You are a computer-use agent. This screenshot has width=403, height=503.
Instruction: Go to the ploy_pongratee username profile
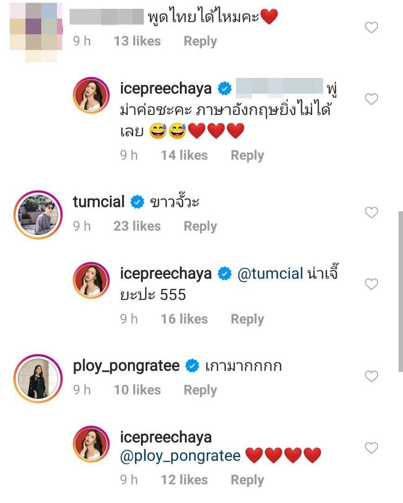pos(126,366)
